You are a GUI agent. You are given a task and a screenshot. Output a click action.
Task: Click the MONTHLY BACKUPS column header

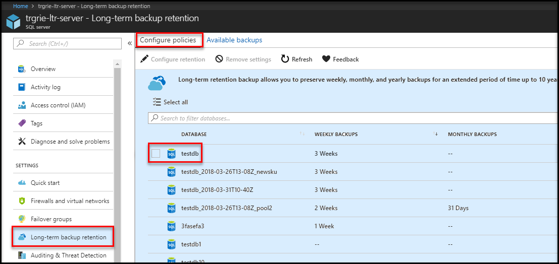472,134
